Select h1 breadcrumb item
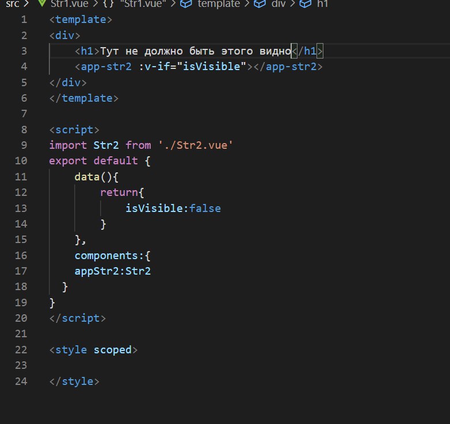 [322, 3]
